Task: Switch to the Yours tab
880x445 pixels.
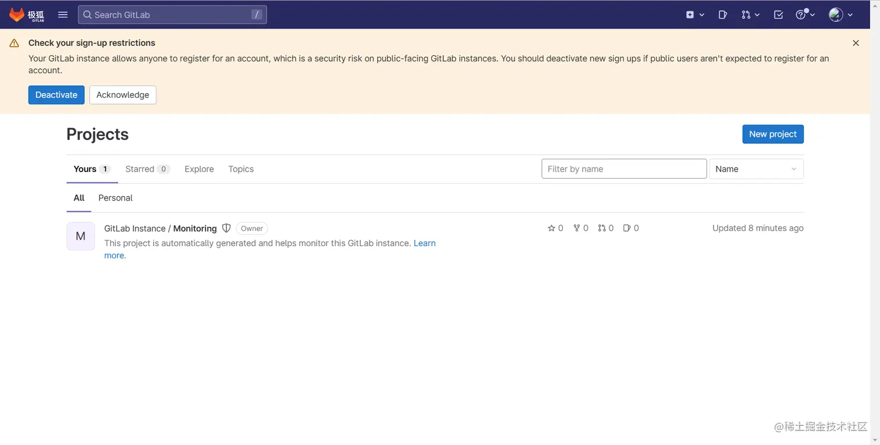Action: coord(92,169)
